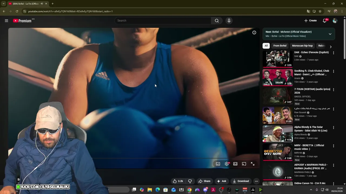
Task: Download this video
Action: (x=241, y=181)
